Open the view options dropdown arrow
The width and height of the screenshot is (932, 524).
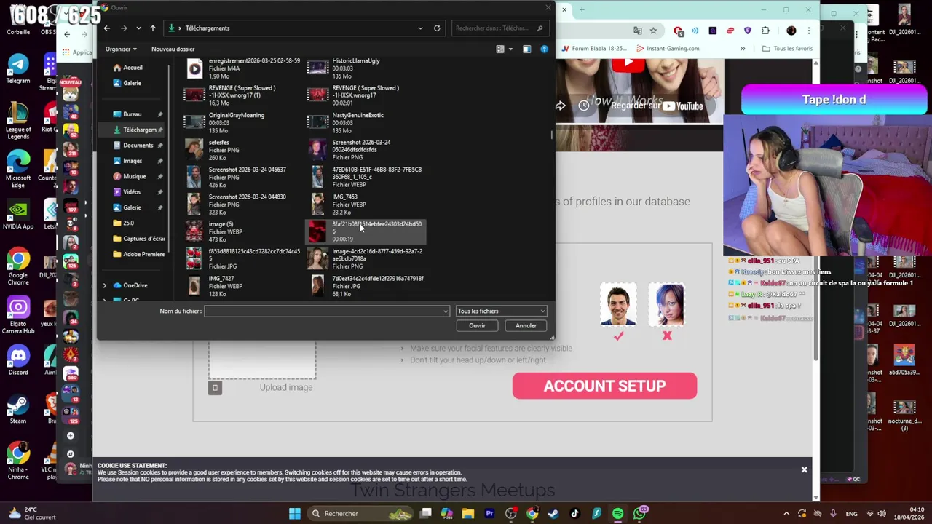click(x=510, y=49)
